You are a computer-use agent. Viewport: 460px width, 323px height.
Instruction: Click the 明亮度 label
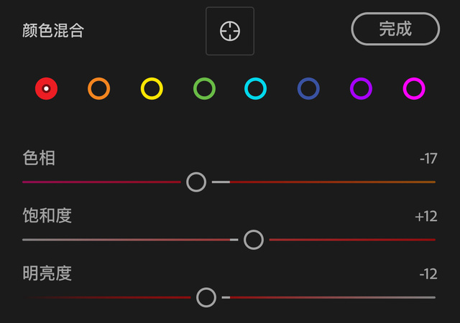47,273
